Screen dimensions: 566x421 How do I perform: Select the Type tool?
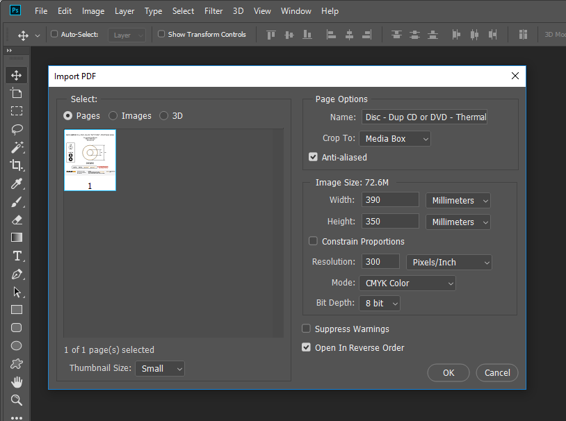point(16,256)
